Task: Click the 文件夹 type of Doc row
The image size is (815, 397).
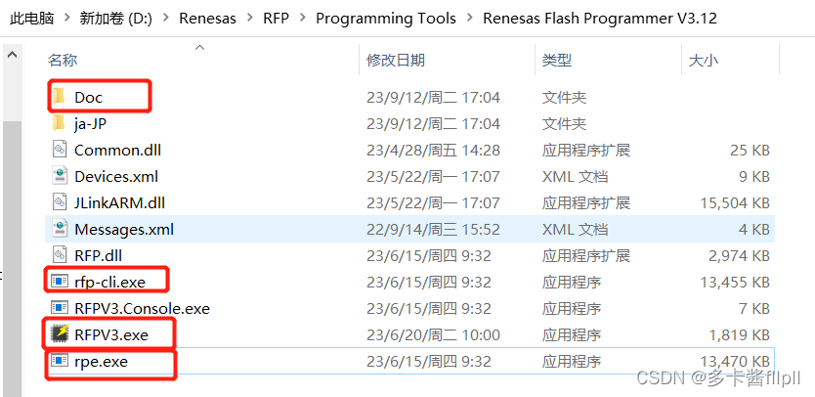Action: (564, 98)
